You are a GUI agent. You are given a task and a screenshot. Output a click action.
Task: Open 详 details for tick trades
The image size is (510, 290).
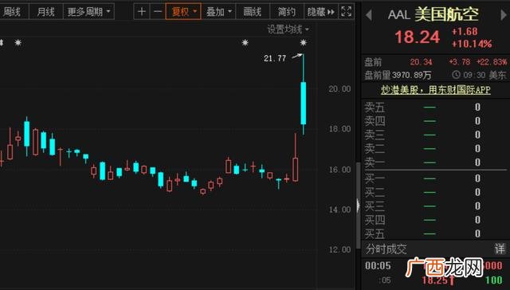point(500,249)
